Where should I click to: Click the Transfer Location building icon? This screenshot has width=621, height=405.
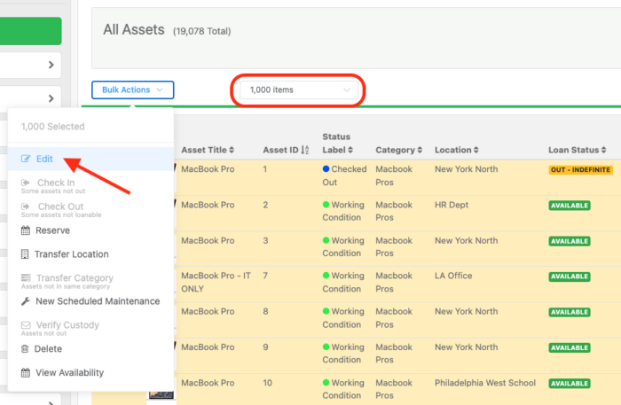25,254
